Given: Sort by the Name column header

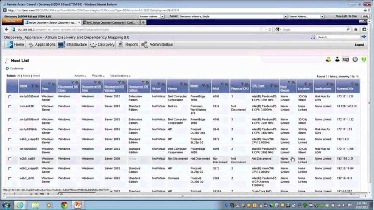Looking at the screenshot, I should click(x=23, y=86).
